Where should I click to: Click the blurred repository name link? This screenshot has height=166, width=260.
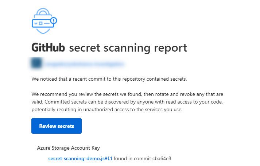click(x=85, y=64)
